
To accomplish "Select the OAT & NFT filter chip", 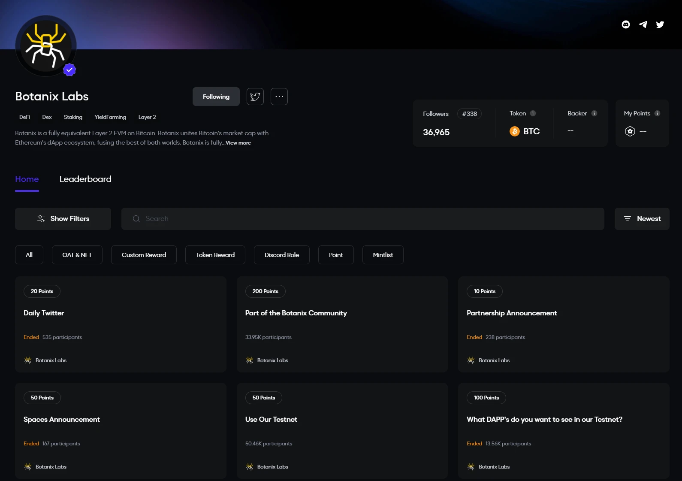I will tap(77, 255).
